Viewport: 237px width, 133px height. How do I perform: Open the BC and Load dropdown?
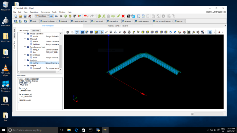(98, 21)
